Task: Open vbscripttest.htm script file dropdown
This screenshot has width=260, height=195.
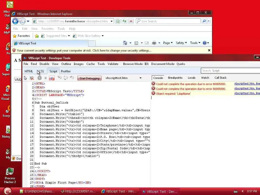Action: click(x=140, y=78)
